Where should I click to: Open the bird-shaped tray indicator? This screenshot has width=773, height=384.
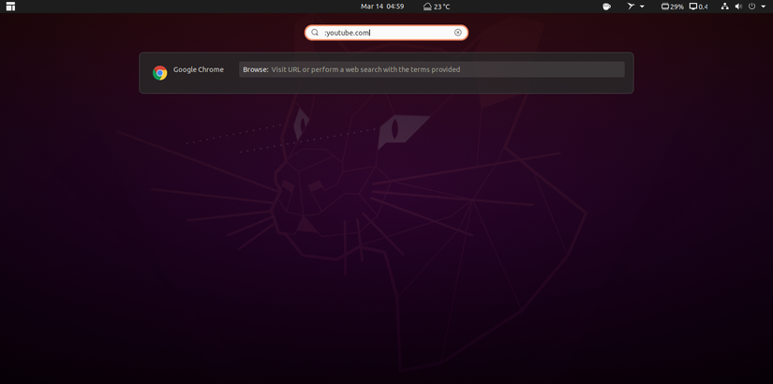click(631, 7)
